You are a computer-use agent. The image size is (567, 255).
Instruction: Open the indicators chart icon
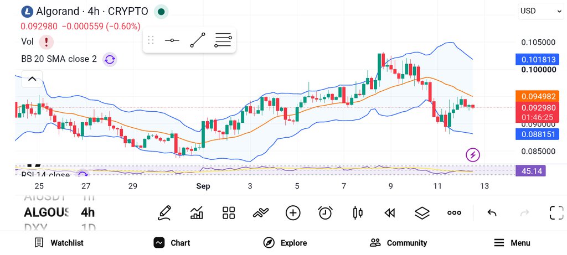point(197,213)
